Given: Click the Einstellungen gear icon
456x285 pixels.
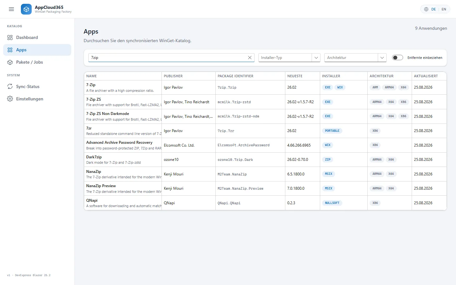Looking at the screenshot, I should (10, 99).
